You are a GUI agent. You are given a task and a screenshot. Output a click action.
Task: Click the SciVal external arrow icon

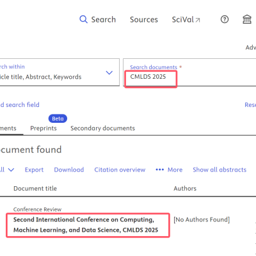pos(198,20)
